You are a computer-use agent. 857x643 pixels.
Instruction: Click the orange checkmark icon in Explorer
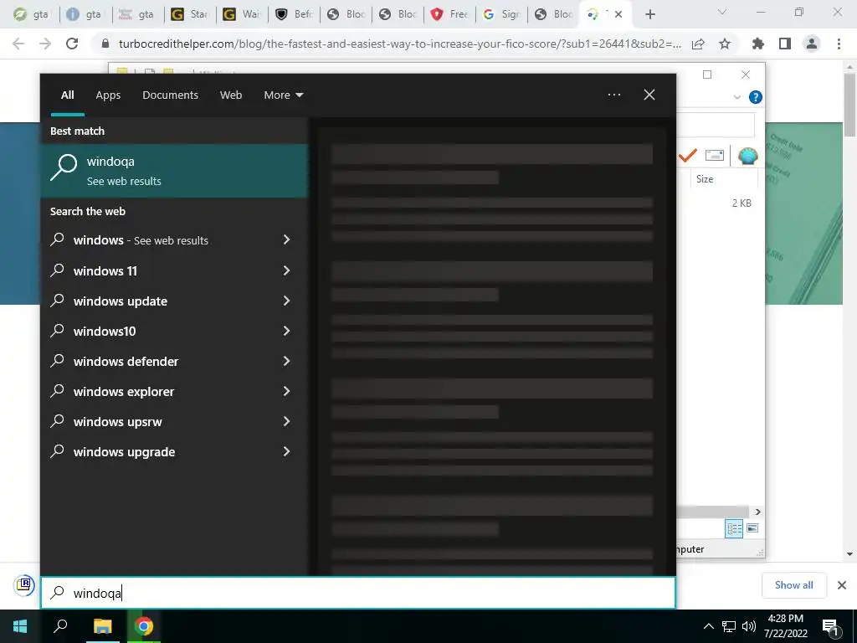coord(688,155)
